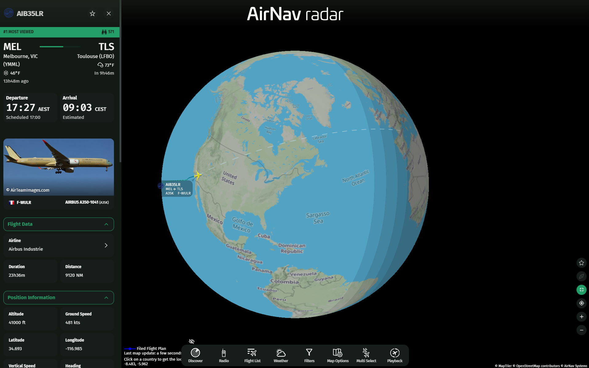
Task: Click the AIB35LR flight label on map
Action: [x=177, y=189]
